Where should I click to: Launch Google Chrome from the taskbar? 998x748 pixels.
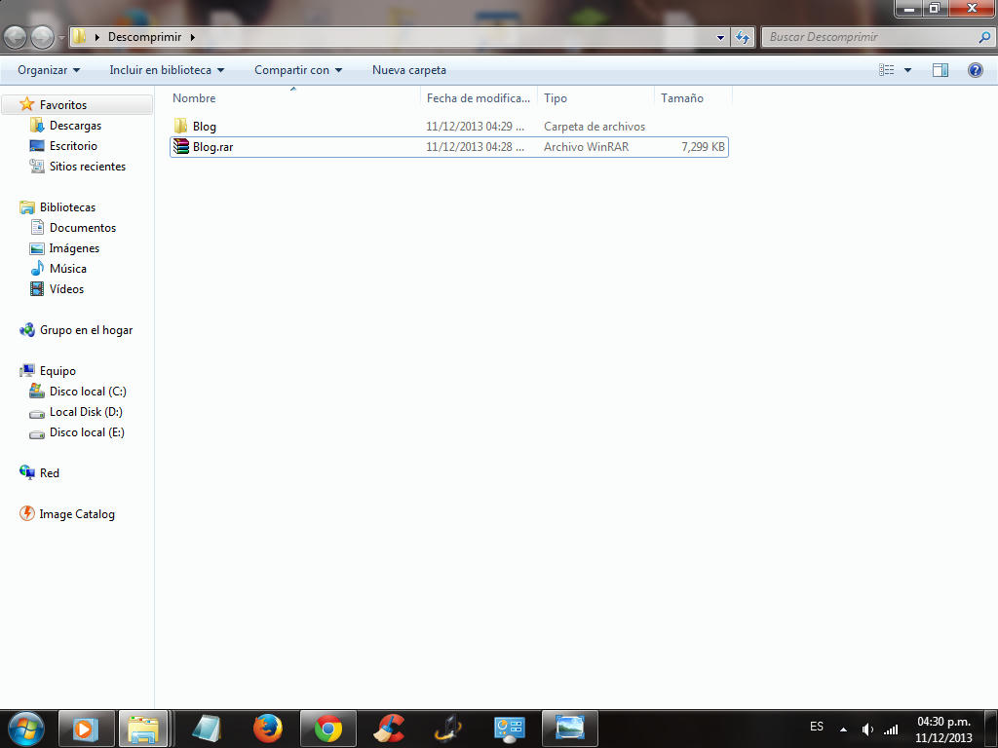coord(327,728)
